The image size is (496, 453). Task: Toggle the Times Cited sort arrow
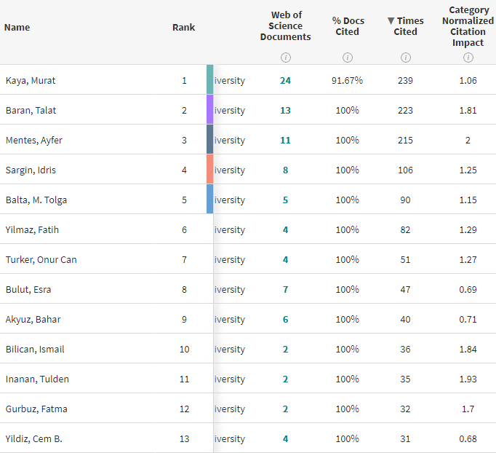[x=391, y=21]
